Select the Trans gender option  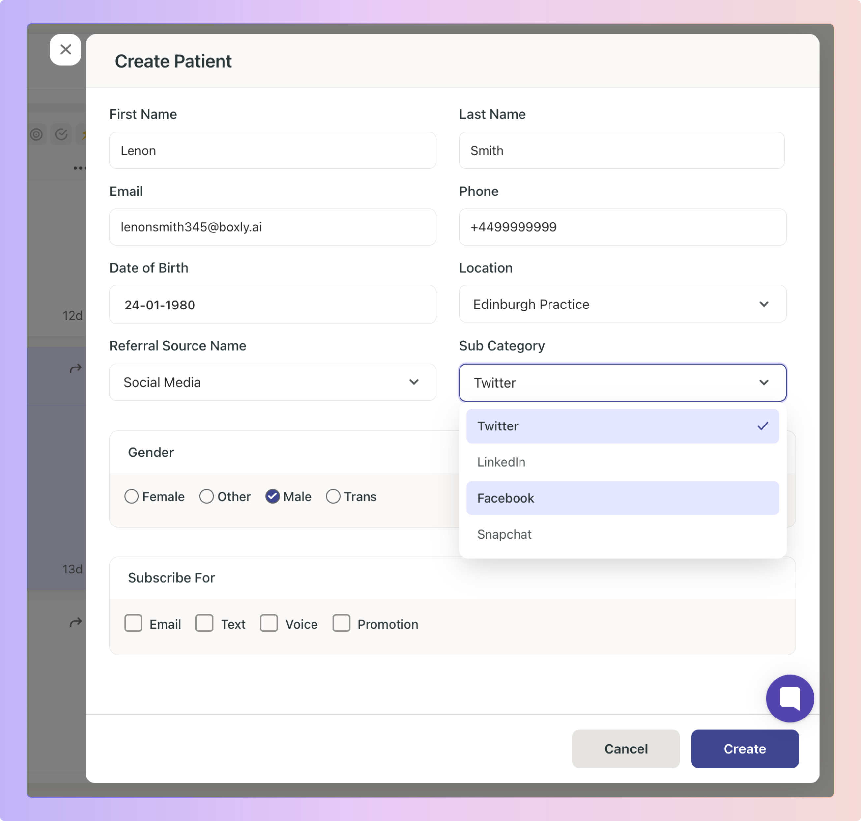tap(333, 496)
